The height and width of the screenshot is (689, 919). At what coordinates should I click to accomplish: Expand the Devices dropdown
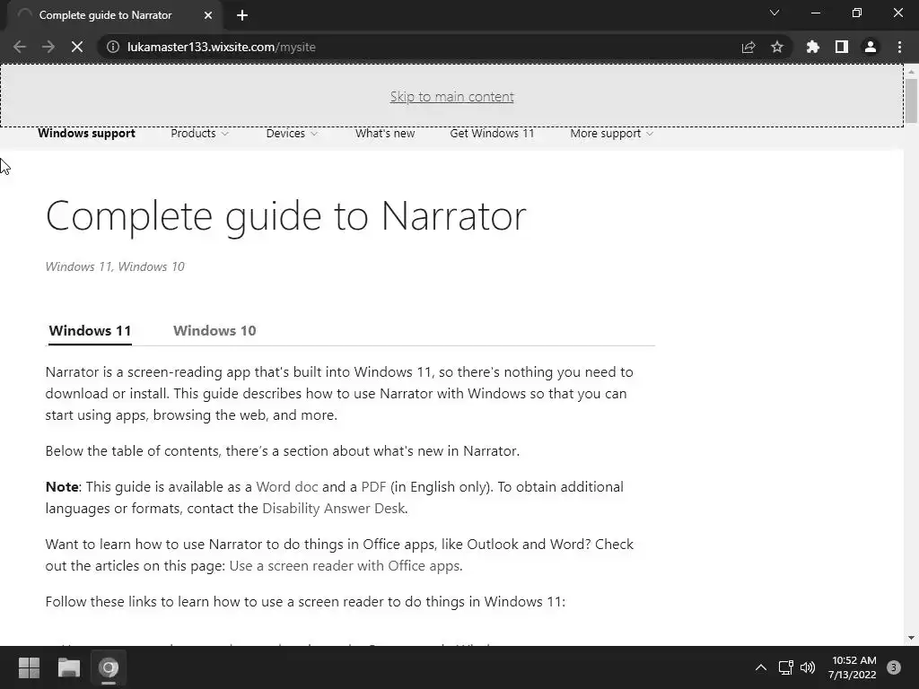(x=292, y=133)
